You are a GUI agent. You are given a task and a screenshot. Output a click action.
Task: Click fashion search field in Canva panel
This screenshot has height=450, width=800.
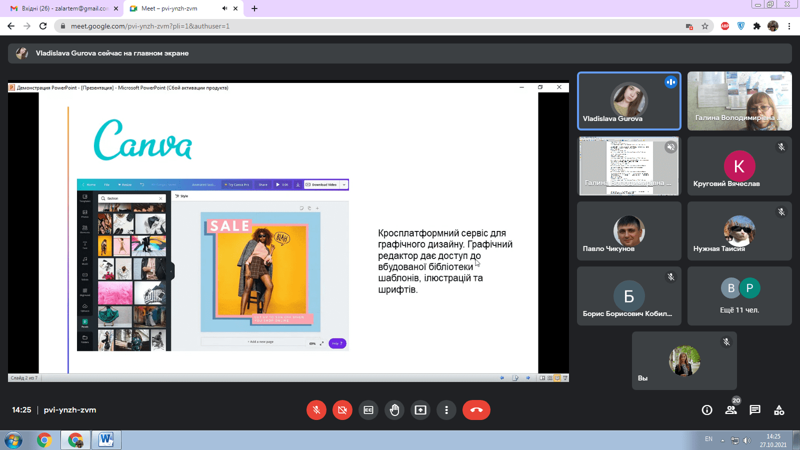pyautogui.click(x=132, y=198)
